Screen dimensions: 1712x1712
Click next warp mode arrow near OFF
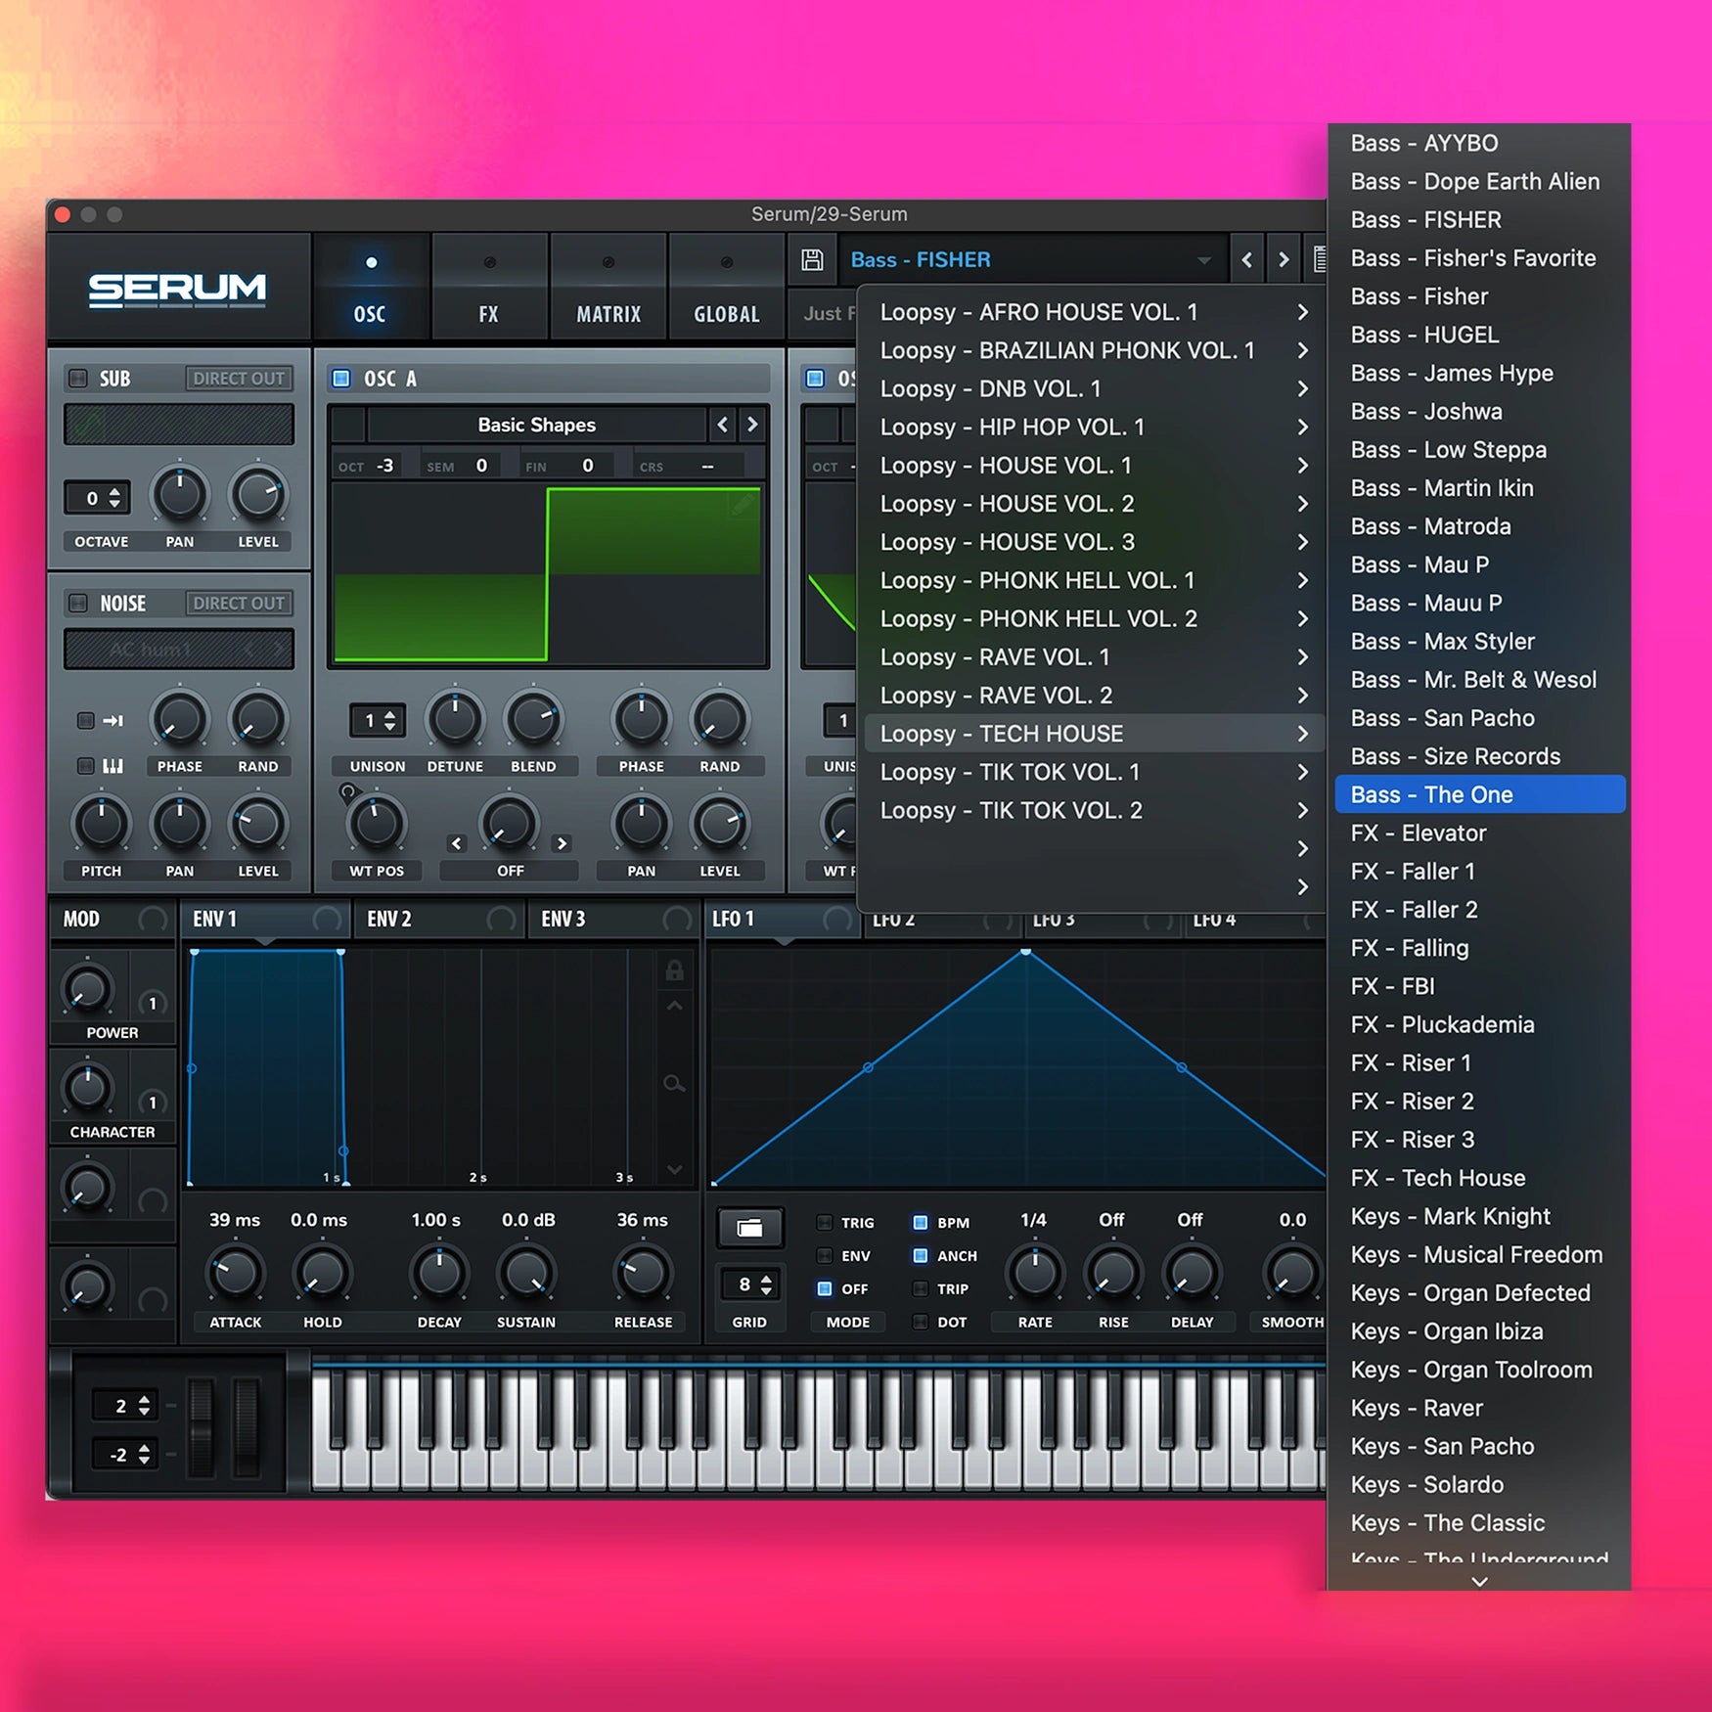tap(562, 842)
